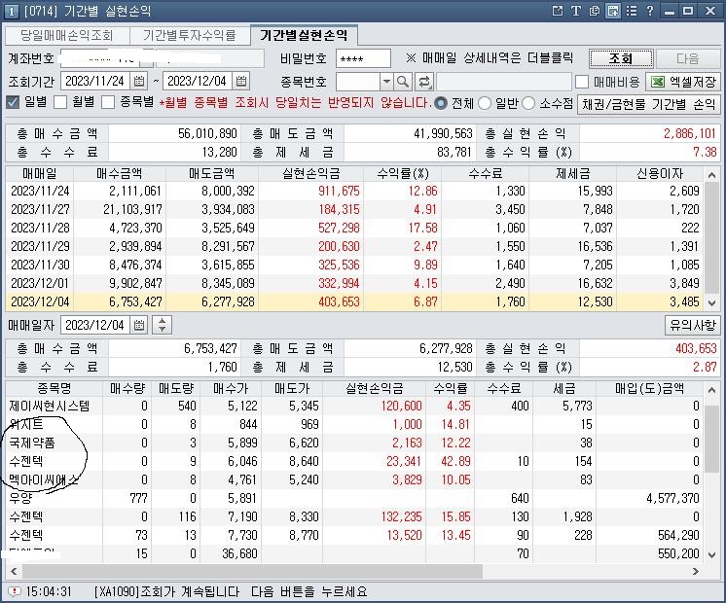
Task: Enable the 월별 checkbox
Action: (x=60, y=102)
